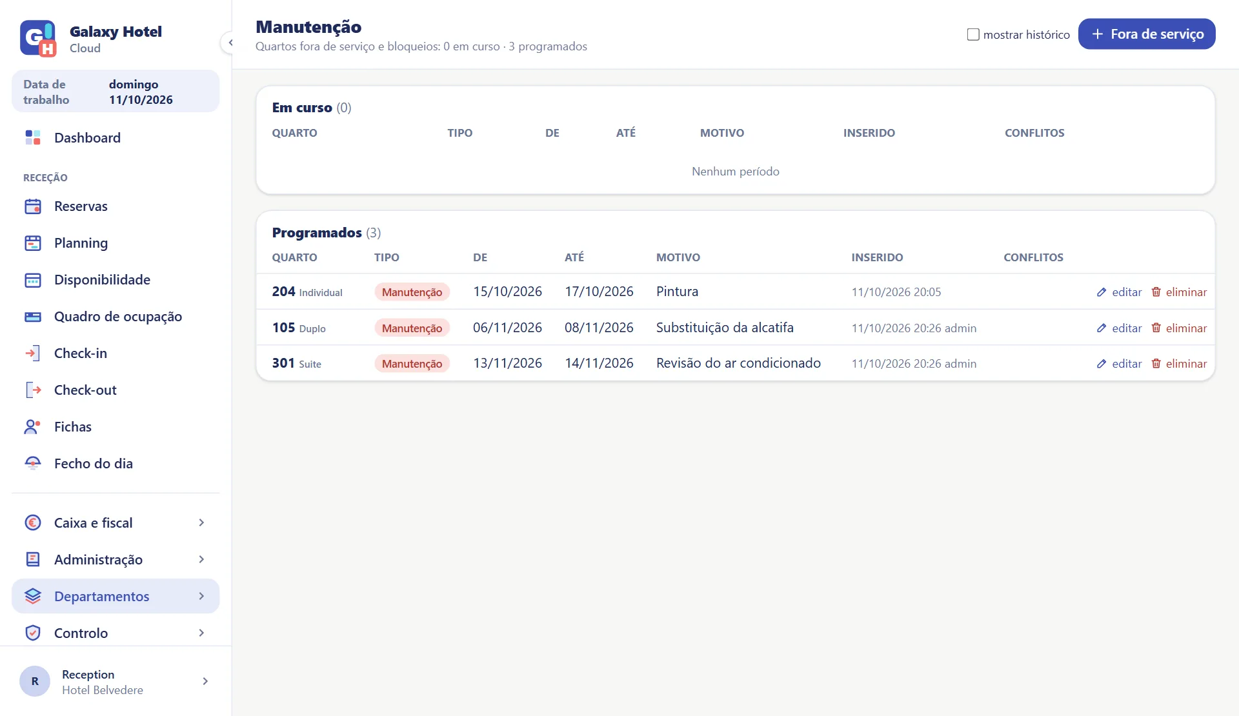
Task: Expand the Caixa e fiscal section
Action: tap(116, 522)
